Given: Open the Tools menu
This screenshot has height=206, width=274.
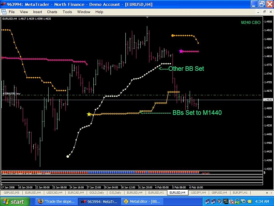Looking at the screenshot, I should [67, 12].
